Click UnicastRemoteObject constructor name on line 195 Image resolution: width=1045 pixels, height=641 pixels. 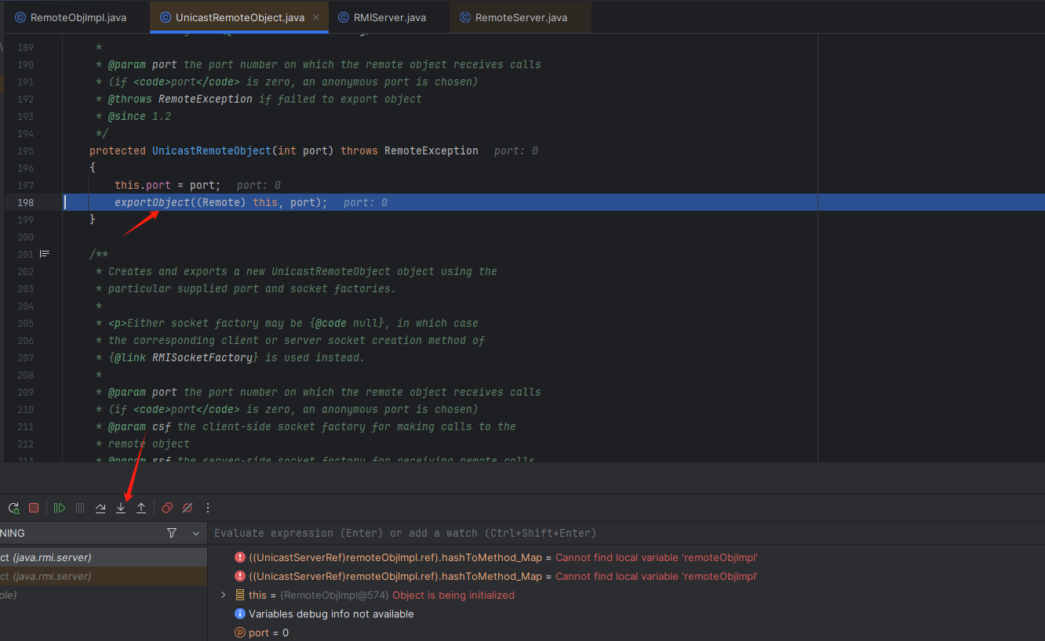[212, 150]
